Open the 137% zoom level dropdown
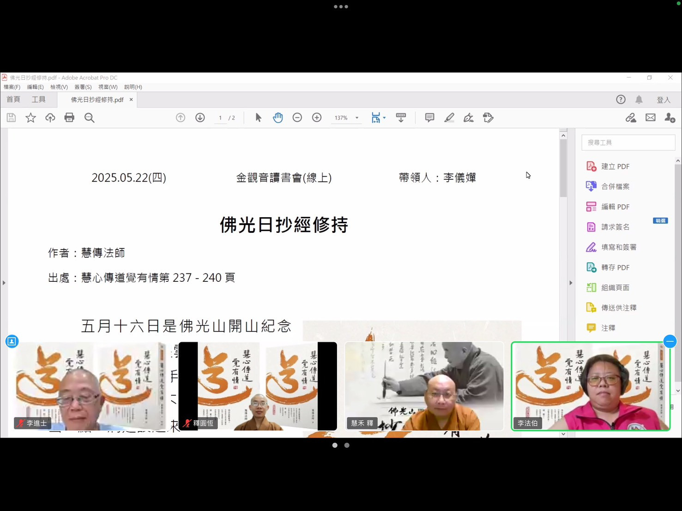 point(357,118)
